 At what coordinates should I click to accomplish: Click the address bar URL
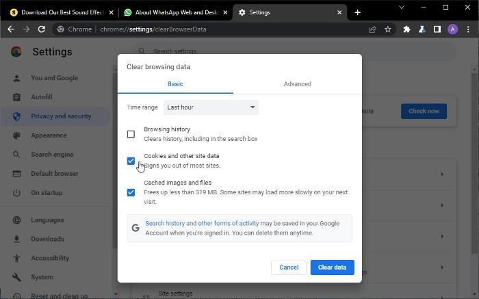153,29
